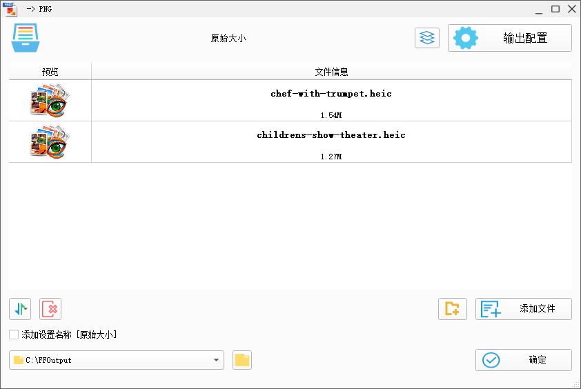Click the sort order arrows icon

tap(20, 309)
